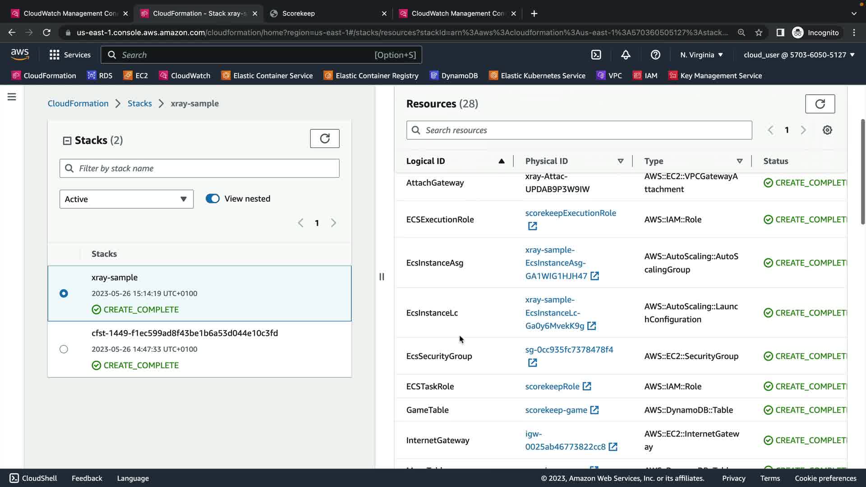Open the N. Virginia region dropdown
Viewport: 866px width, 487px height.
(701, 55)
